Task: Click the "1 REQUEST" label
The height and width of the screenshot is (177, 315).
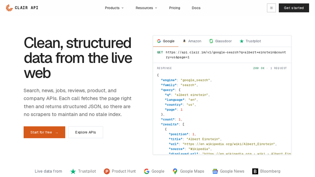Action: coord(279,68)
